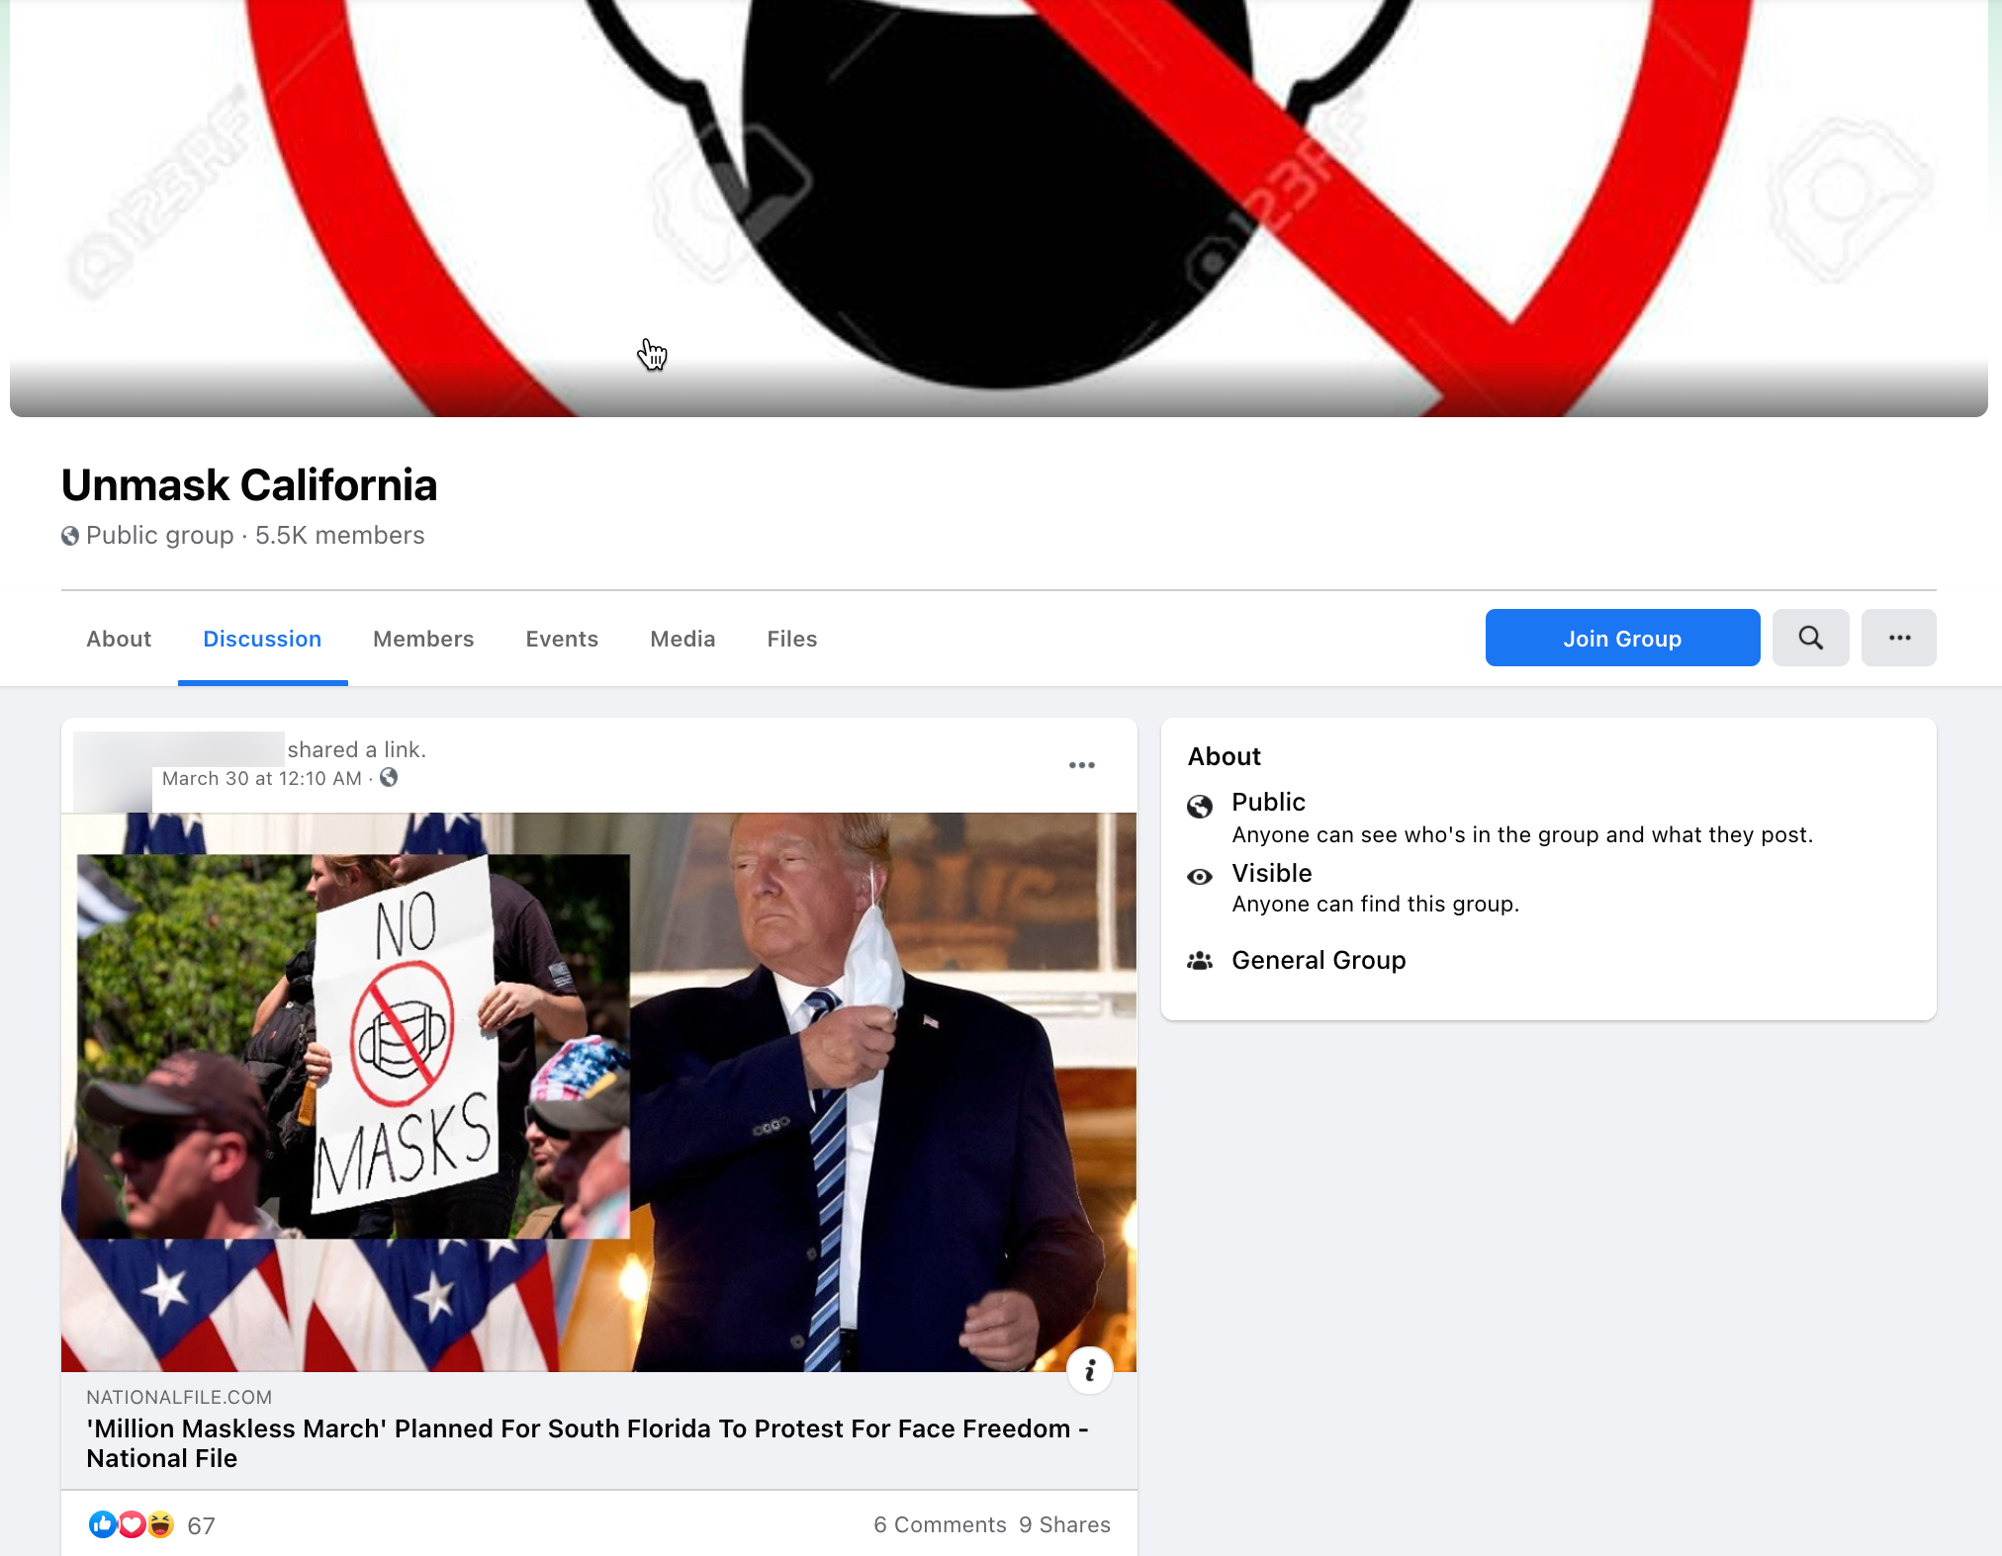The image size is (2002, 1556).
Task: Switch to the Members tab
Action: 423,639
